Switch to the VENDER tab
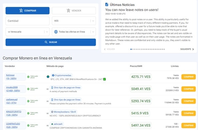Viewport: 198px width, 130px height. coord(74,11)
